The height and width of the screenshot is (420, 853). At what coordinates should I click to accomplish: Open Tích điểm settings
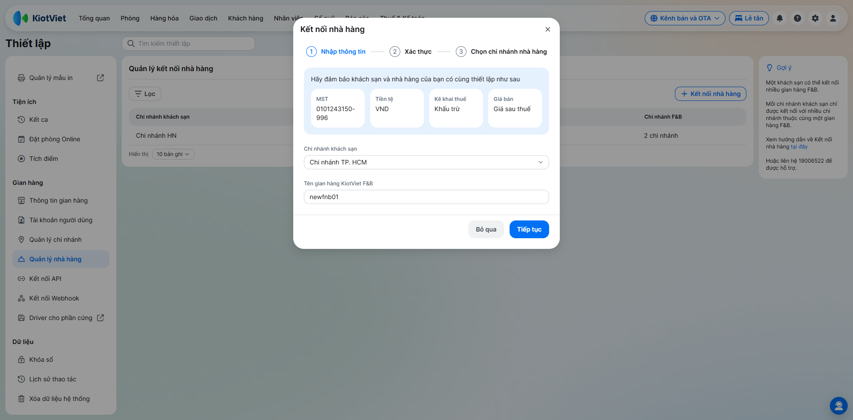point(61,159)
